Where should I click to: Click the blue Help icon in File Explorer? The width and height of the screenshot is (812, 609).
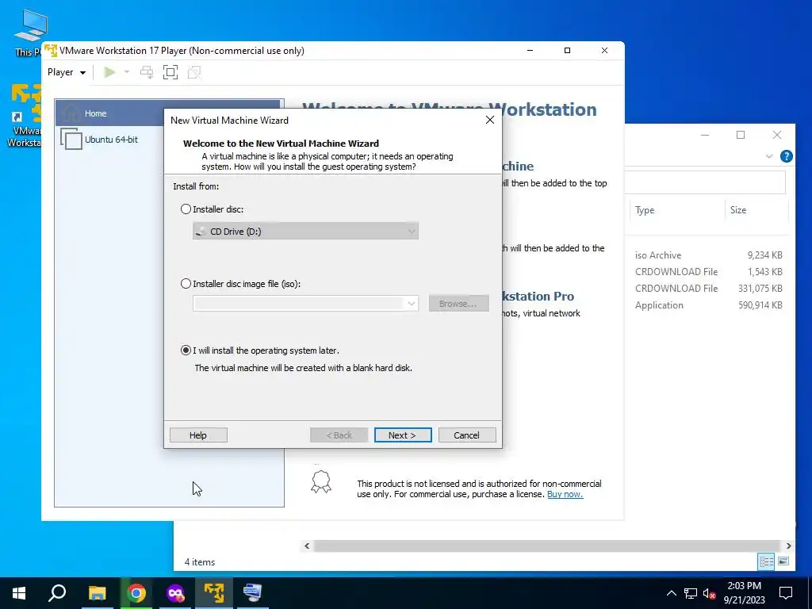(786, 156)
